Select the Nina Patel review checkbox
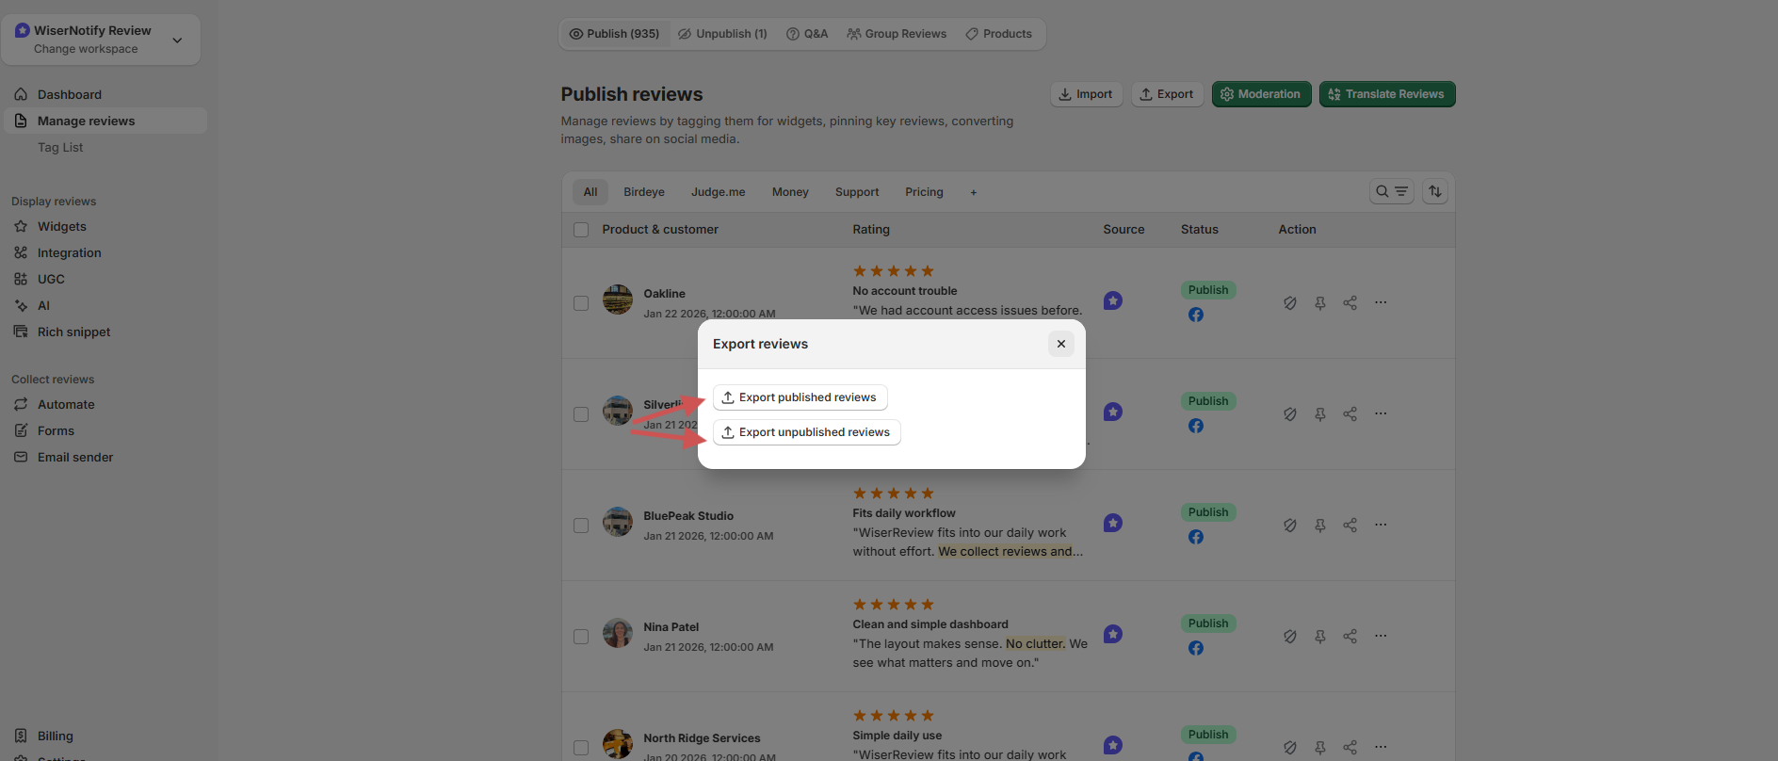The width and height of the screenshot is (1778, 761). tap(581, 637)
